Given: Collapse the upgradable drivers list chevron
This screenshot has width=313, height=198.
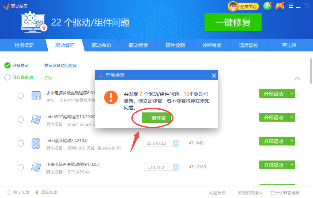Looking at the screenshot, I should (x=297, y=79).
